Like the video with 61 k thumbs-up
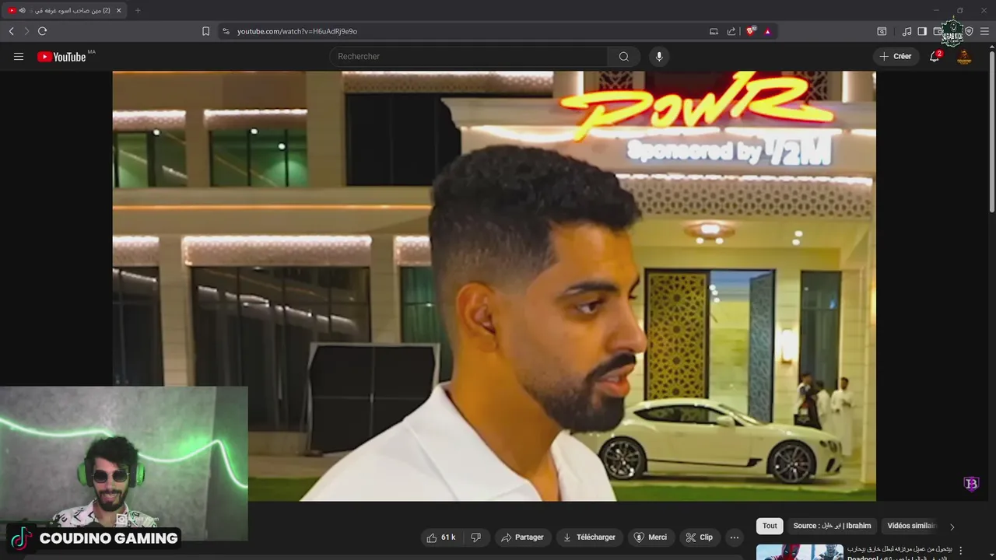 coord(441,537)
